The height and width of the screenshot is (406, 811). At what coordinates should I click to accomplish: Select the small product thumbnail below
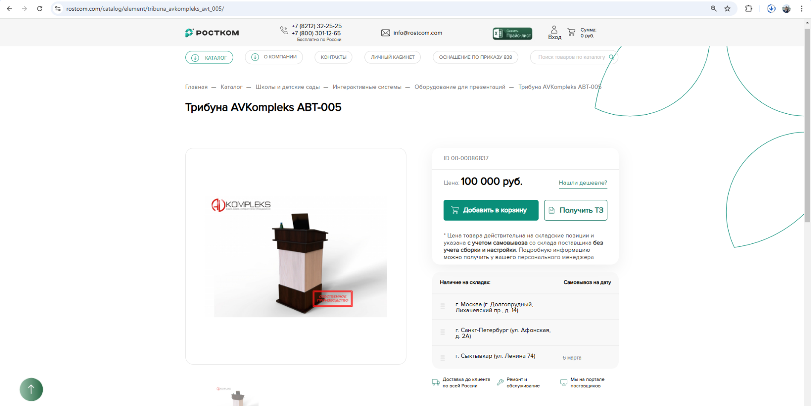click(x=237, y=396)
